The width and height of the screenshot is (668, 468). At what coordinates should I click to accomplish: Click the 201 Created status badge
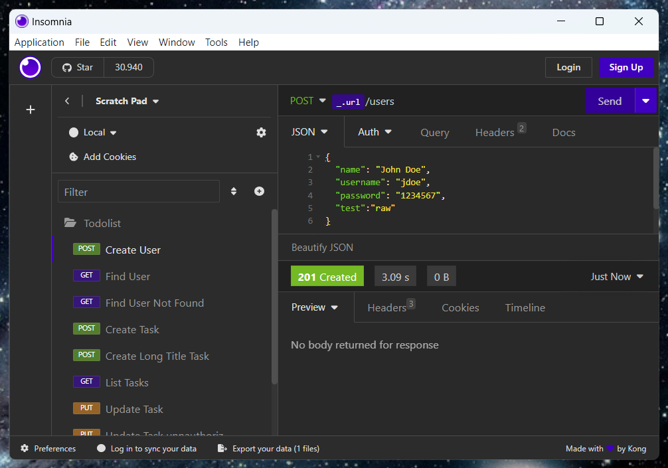tap(327, 276)
